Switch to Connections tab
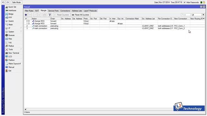Image resolution: width=207 pixels, height=116 pixels. click(x=65, y=11)
